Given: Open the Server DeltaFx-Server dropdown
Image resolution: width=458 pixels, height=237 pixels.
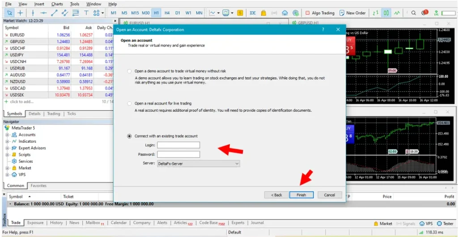Looking at the screenshot, I should (x=198, y=164).
